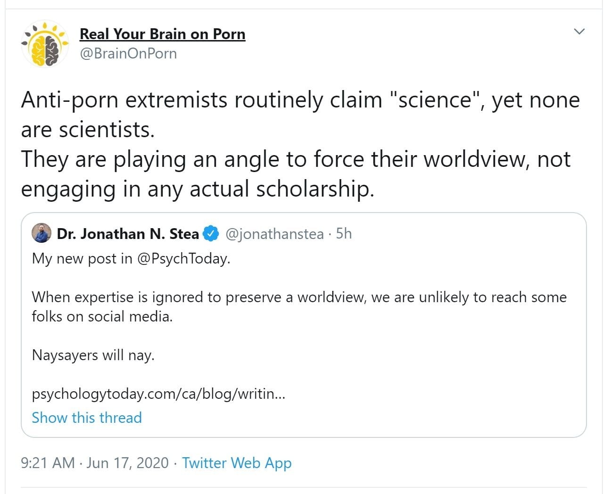Click the 'Naysayers will nay.' line
Image resolution: width=611 pixels, height=494 pixels.
(x=93, y=355)
